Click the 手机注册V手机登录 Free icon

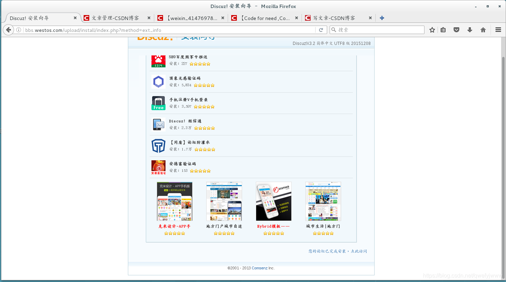click(158, 103)
